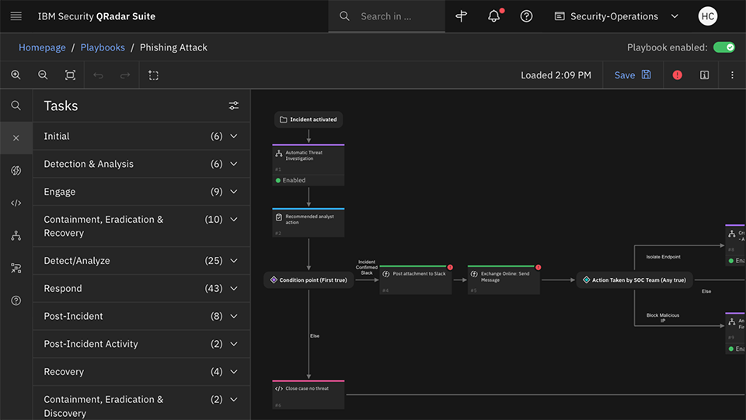The image size is (746, 420).
Task: Activate the marquee selection tool
Action: coord(153,75)
